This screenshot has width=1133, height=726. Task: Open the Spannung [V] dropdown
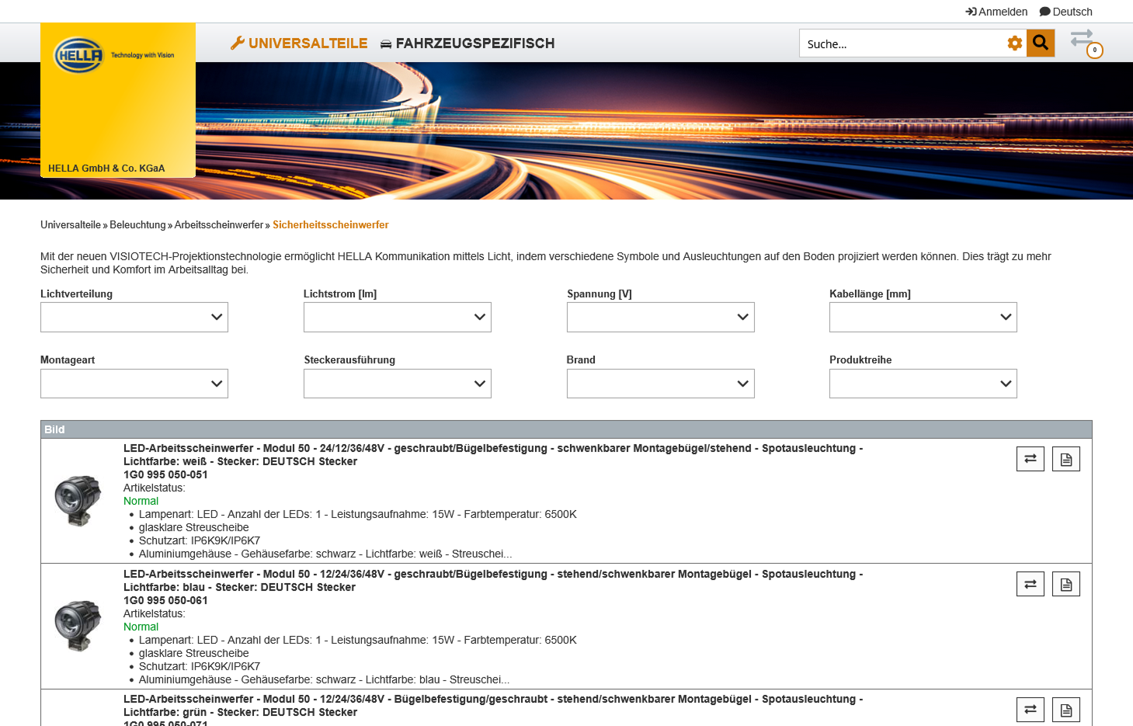(x=660, y=317)
